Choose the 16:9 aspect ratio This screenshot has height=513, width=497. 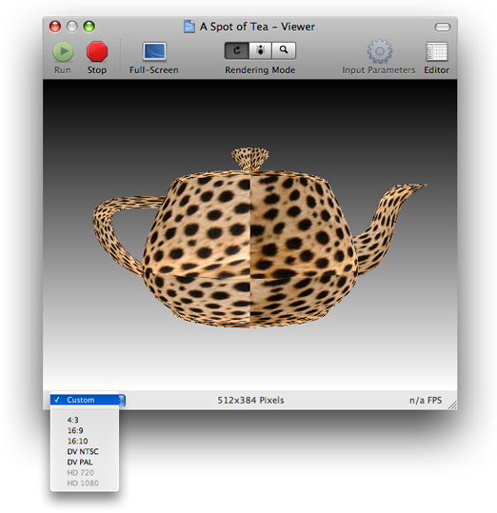(x=85, y=430)
